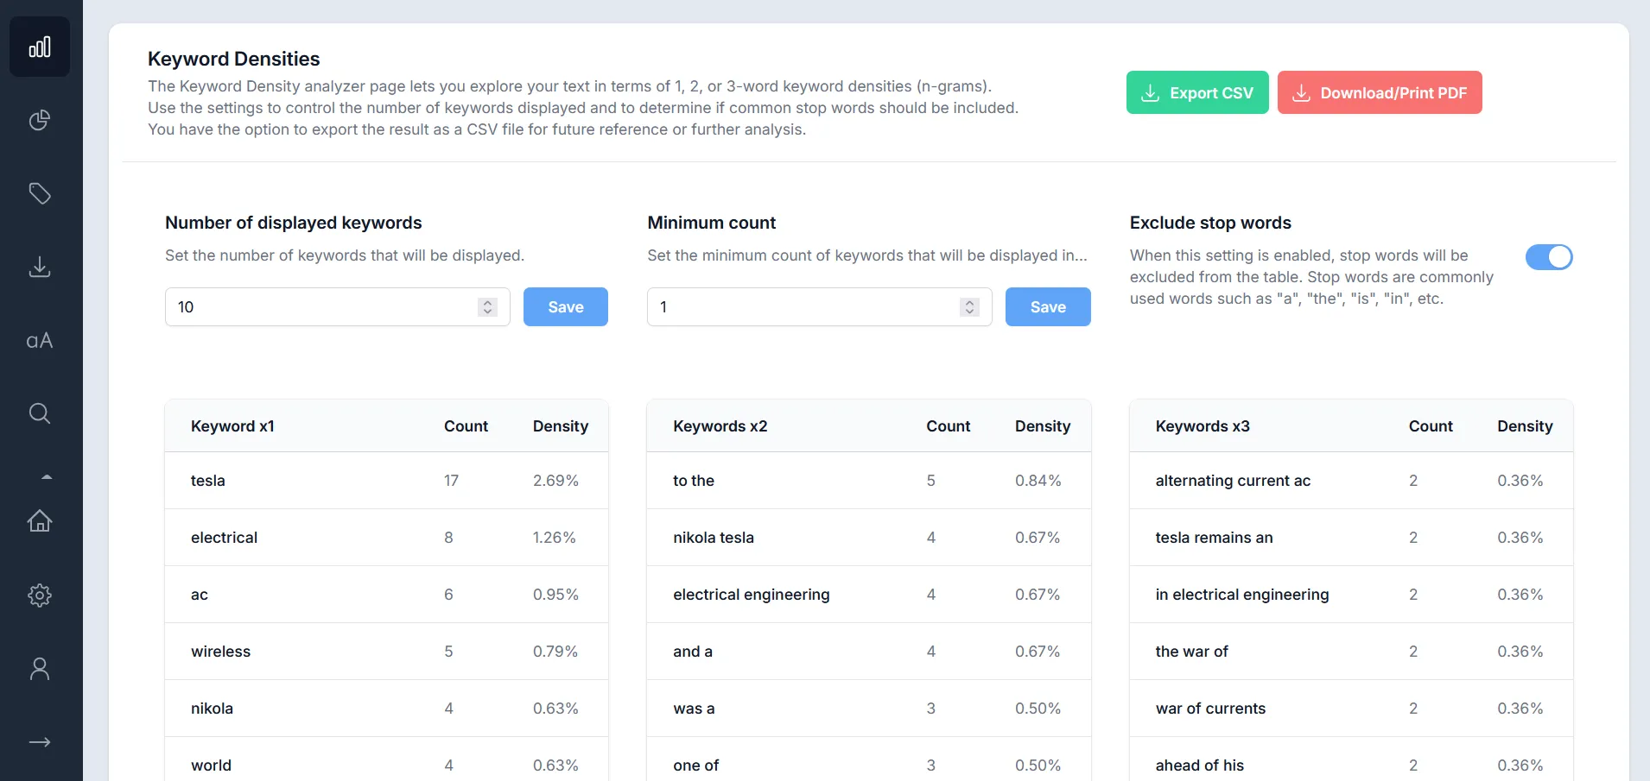Open the aA text case sidebar icon
This screenshot has height=781, width=1650.
tap(40, 341)
